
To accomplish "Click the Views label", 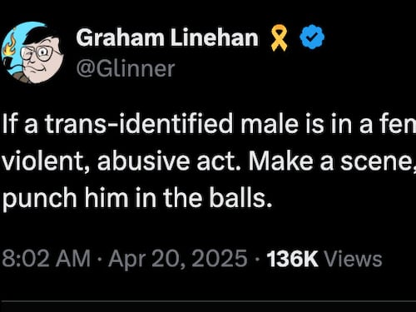I will [353, 259].
